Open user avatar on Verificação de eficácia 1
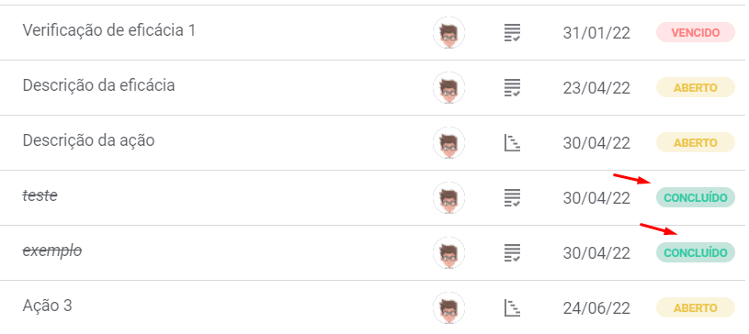Viewport: 749px width, 334px height. click(x=448, y=32)
